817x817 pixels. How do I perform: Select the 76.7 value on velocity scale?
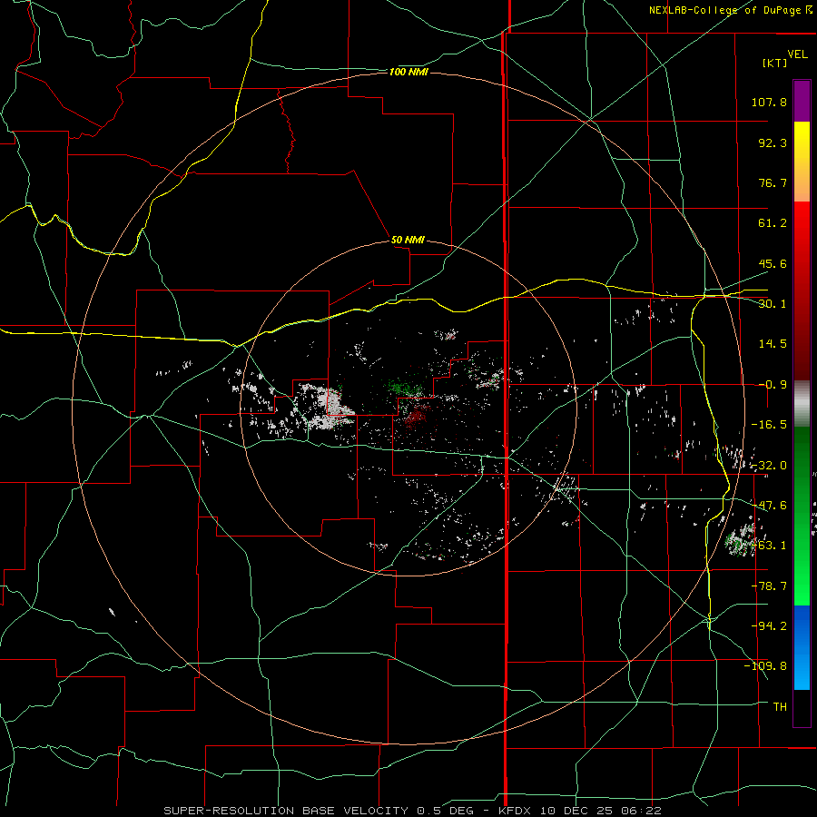click(x=773, y=182)
